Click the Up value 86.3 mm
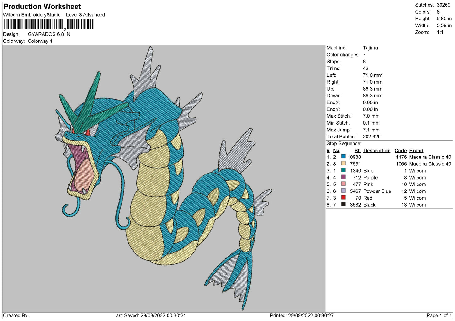Viewport: 455px width, 321px height. click(x=373, y=89)
